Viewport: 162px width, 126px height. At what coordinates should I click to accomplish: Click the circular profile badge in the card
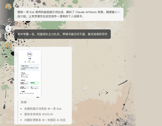point(30,54)
